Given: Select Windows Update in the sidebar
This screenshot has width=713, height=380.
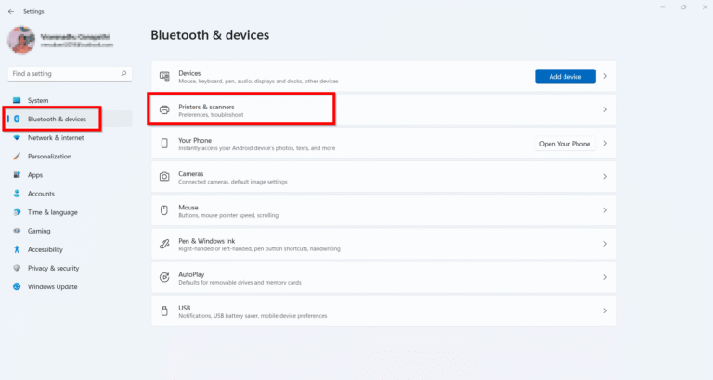Looking at the screenshot, I should tap(53, 286).
